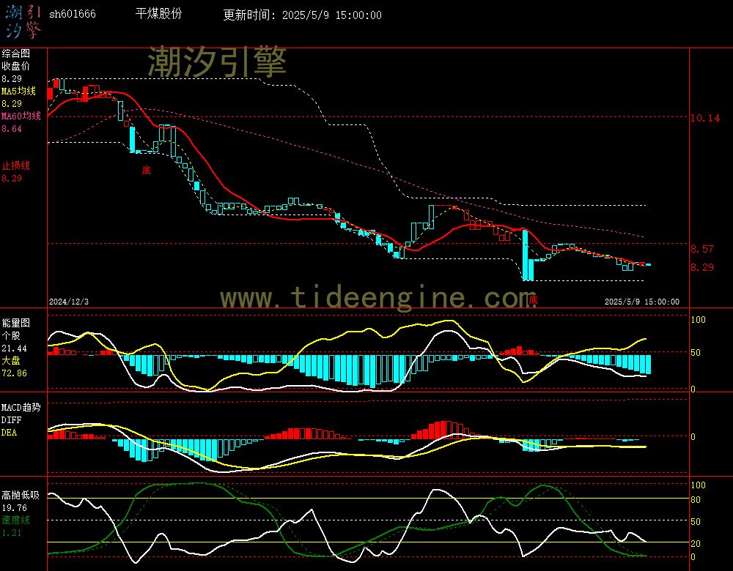Click the 100 axis label in 高抛低吸
Image resolution: width=733 pixels, height=571 pixels.
[698, 485]
